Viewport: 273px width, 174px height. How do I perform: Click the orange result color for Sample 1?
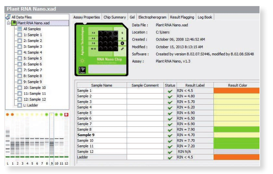(x=237, y=91)
